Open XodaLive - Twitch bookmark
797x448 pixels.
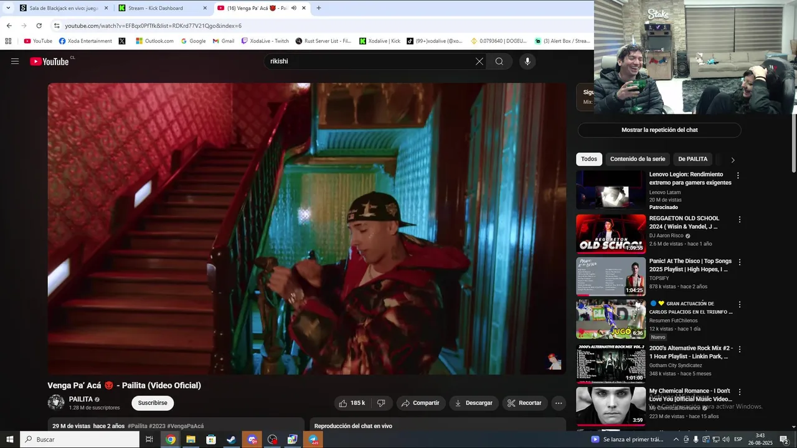point(265,41)
